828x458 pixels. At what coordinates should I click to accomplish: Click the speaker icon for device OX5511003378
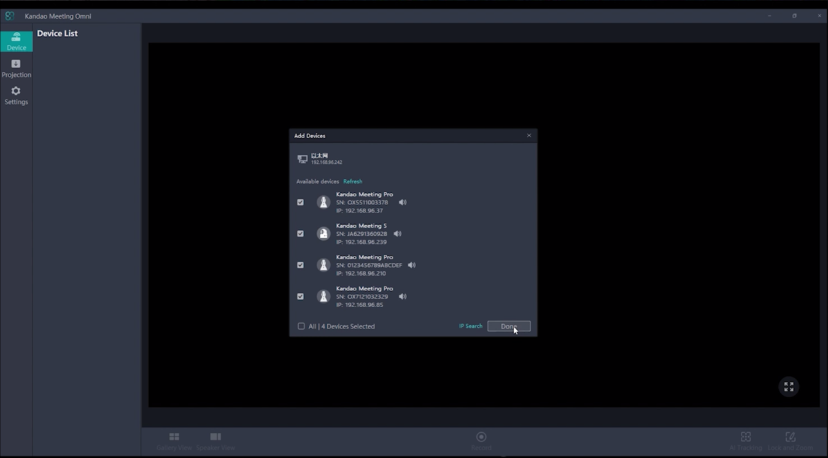(x=403, y=202)
